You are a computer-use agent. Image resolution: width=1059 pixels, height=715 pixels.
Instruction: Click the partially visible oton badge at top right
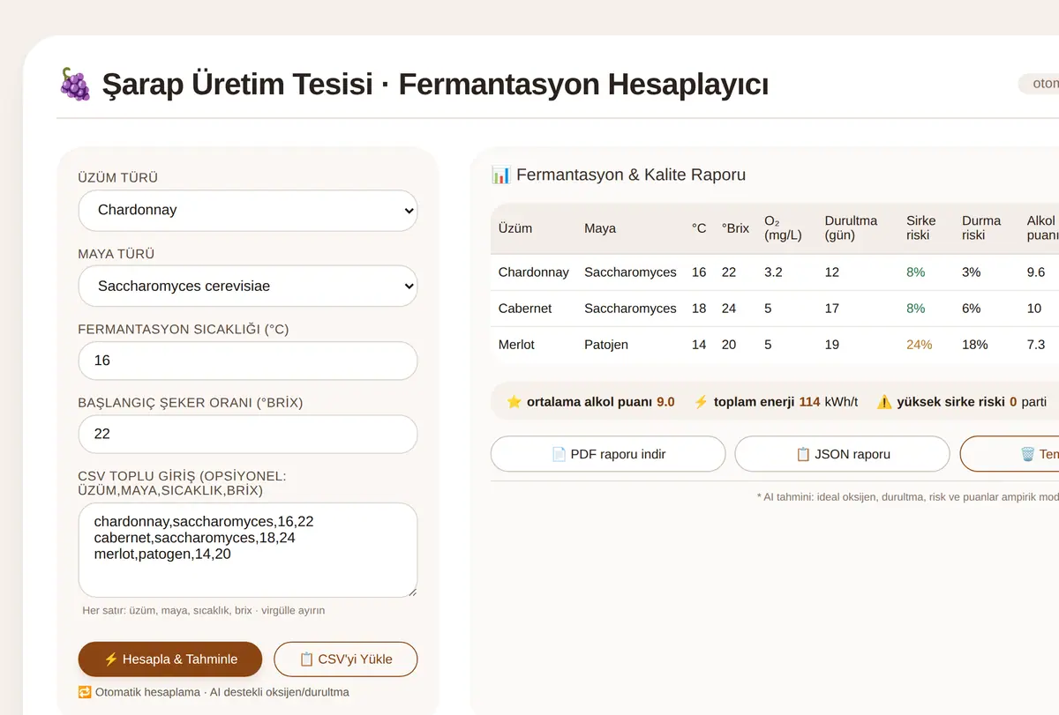(1039, 84)
